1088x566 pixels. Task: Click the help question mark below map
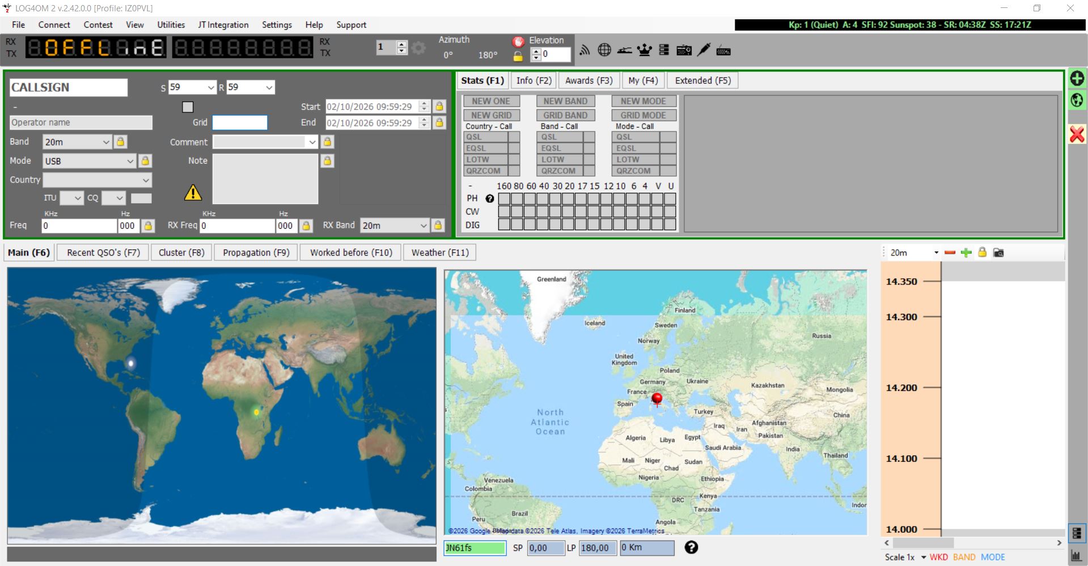(691, 547)
